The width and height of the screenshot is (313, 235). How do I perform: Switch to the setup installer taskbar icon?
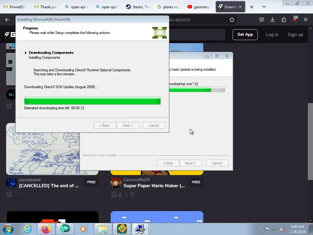(141, 229)
